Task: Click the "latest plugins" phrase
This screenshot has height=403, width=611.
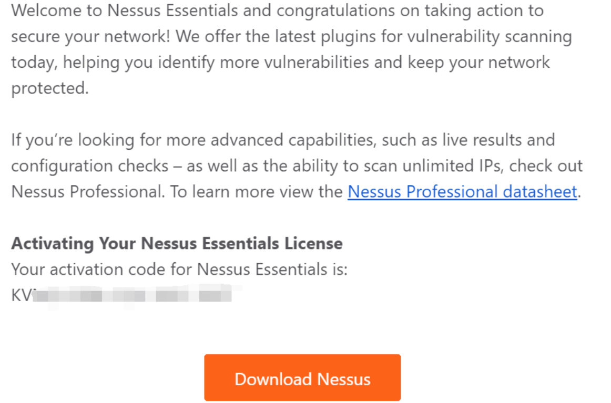Action: pos(315,36)
